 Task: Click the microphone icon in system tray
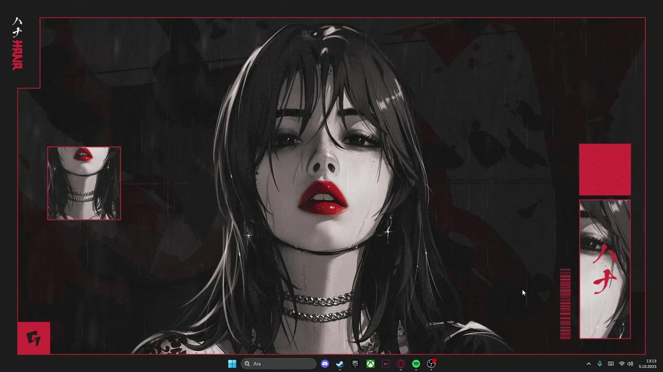point(600,364)
